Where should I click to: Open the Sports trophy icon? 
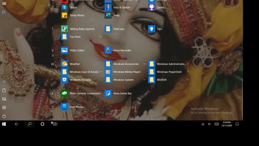pyautogui.click(x=151, y=7)
